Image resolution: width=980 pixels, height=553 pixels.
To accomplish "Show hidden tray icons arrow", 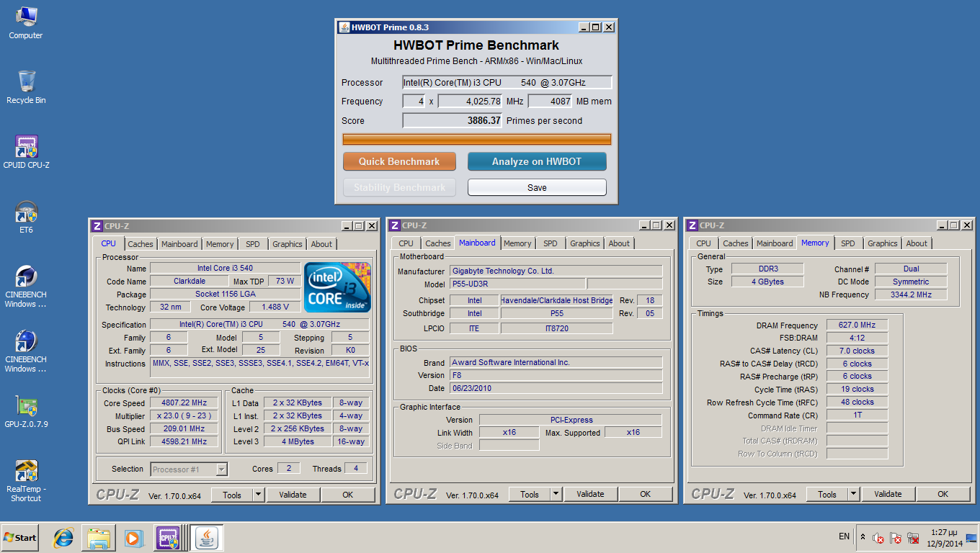I will point(863,537).
